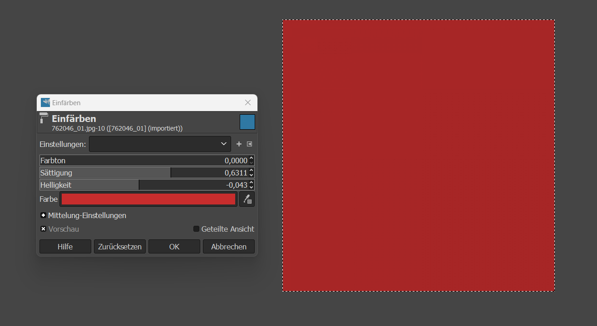Screen dimensions: 597x326
Task: Decrease Helligkeit with the down arrow
Action: [x=252, y=188]
